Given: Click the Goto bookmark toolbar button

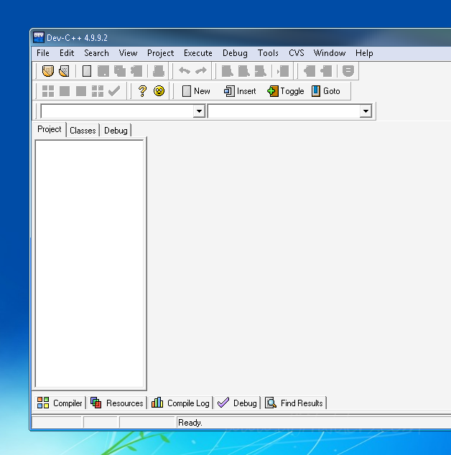Looking at the screenshot, I should click(326, 91).
